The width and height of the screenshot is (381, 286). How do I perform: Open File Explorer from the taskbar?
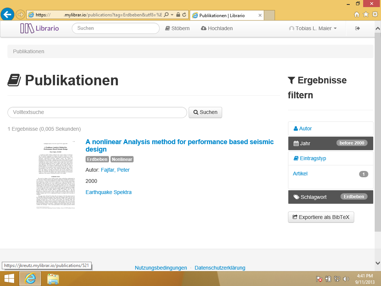[53, 279]
